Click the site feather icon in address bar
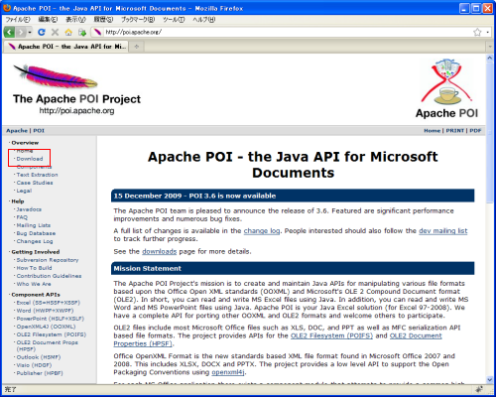The image size is (496, 397). [x=97, y=32]
